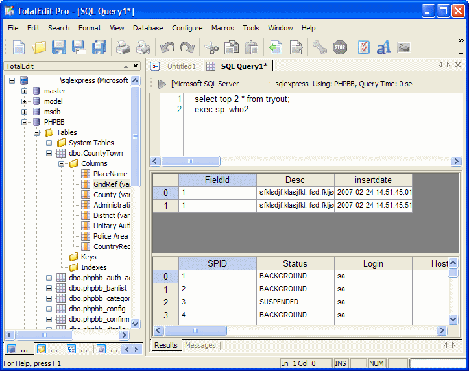
Task: Click the insertdate column header
Action: 373,180
